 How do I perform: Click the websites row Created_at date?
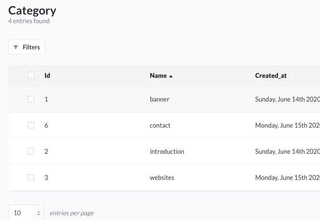[x=287, y=177]
